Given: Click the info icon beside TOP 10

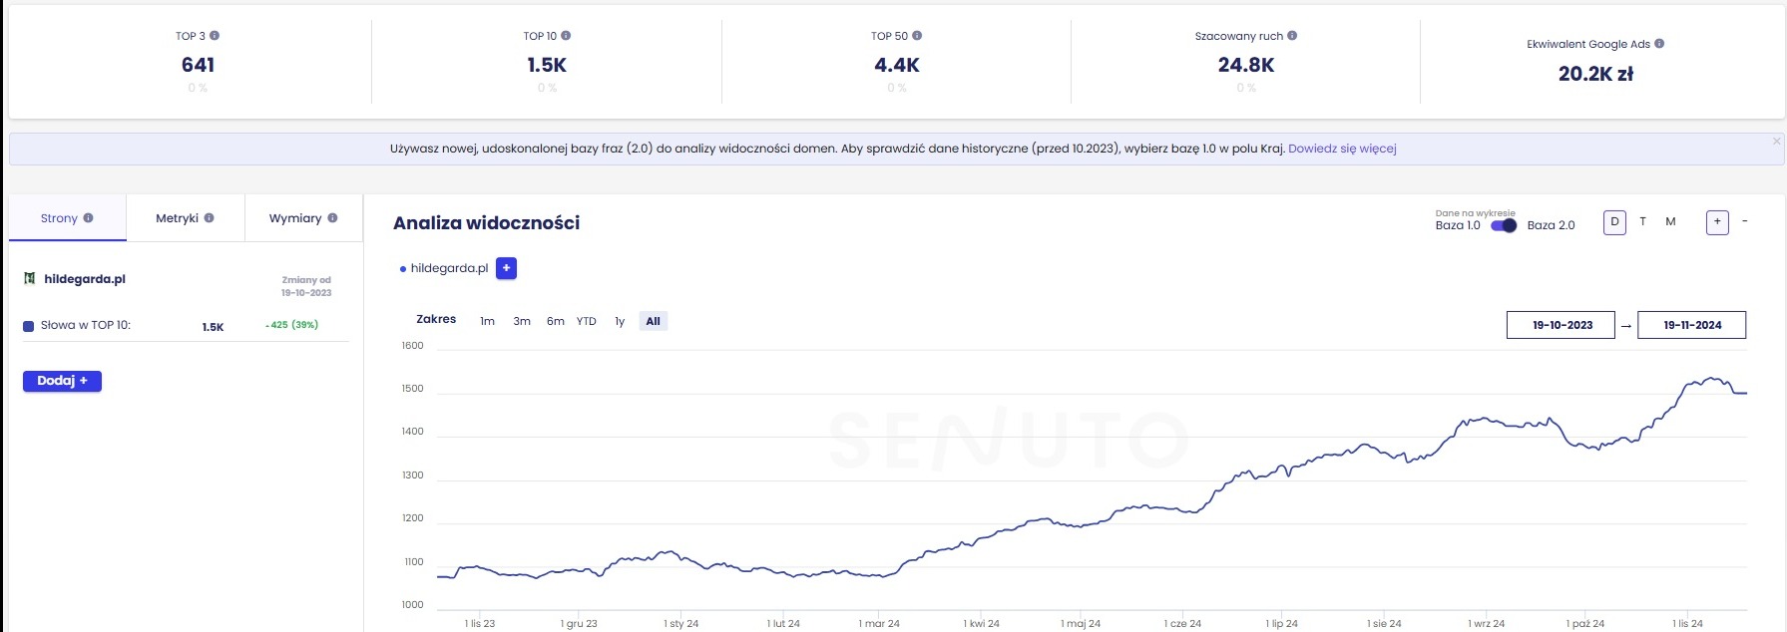Looking at the screenshot, I should [566, 36].
